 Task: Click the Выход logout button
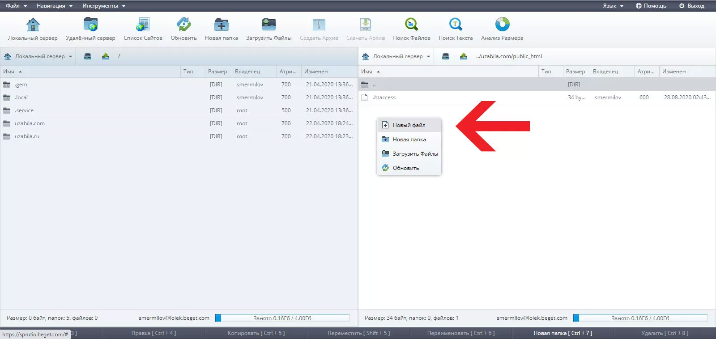click(x=691, y=6)
